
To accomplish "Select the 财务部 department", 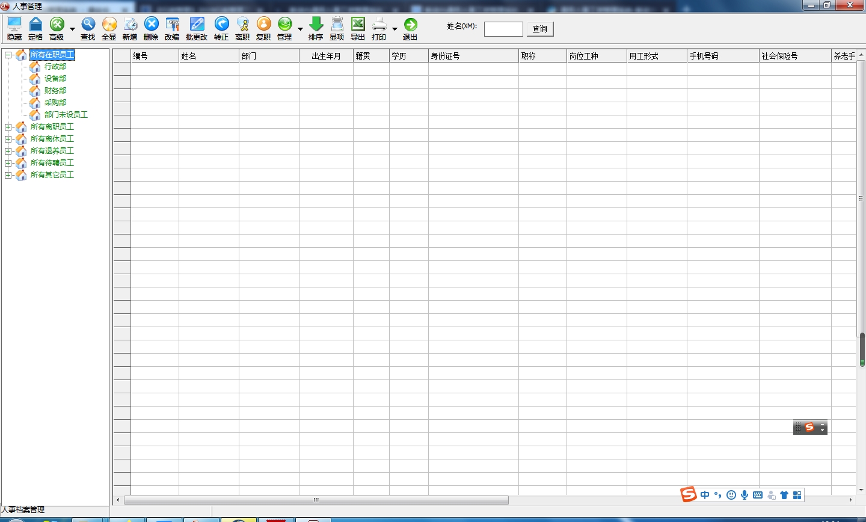I will point(55,91).
